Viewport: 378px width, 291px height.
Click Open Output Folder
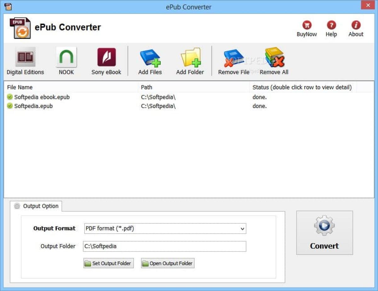click(x=167, y=263)
